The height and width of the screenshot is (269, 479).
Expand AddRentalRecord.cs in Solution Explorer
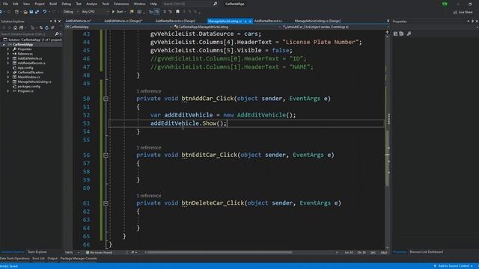(x=8, y=63)
